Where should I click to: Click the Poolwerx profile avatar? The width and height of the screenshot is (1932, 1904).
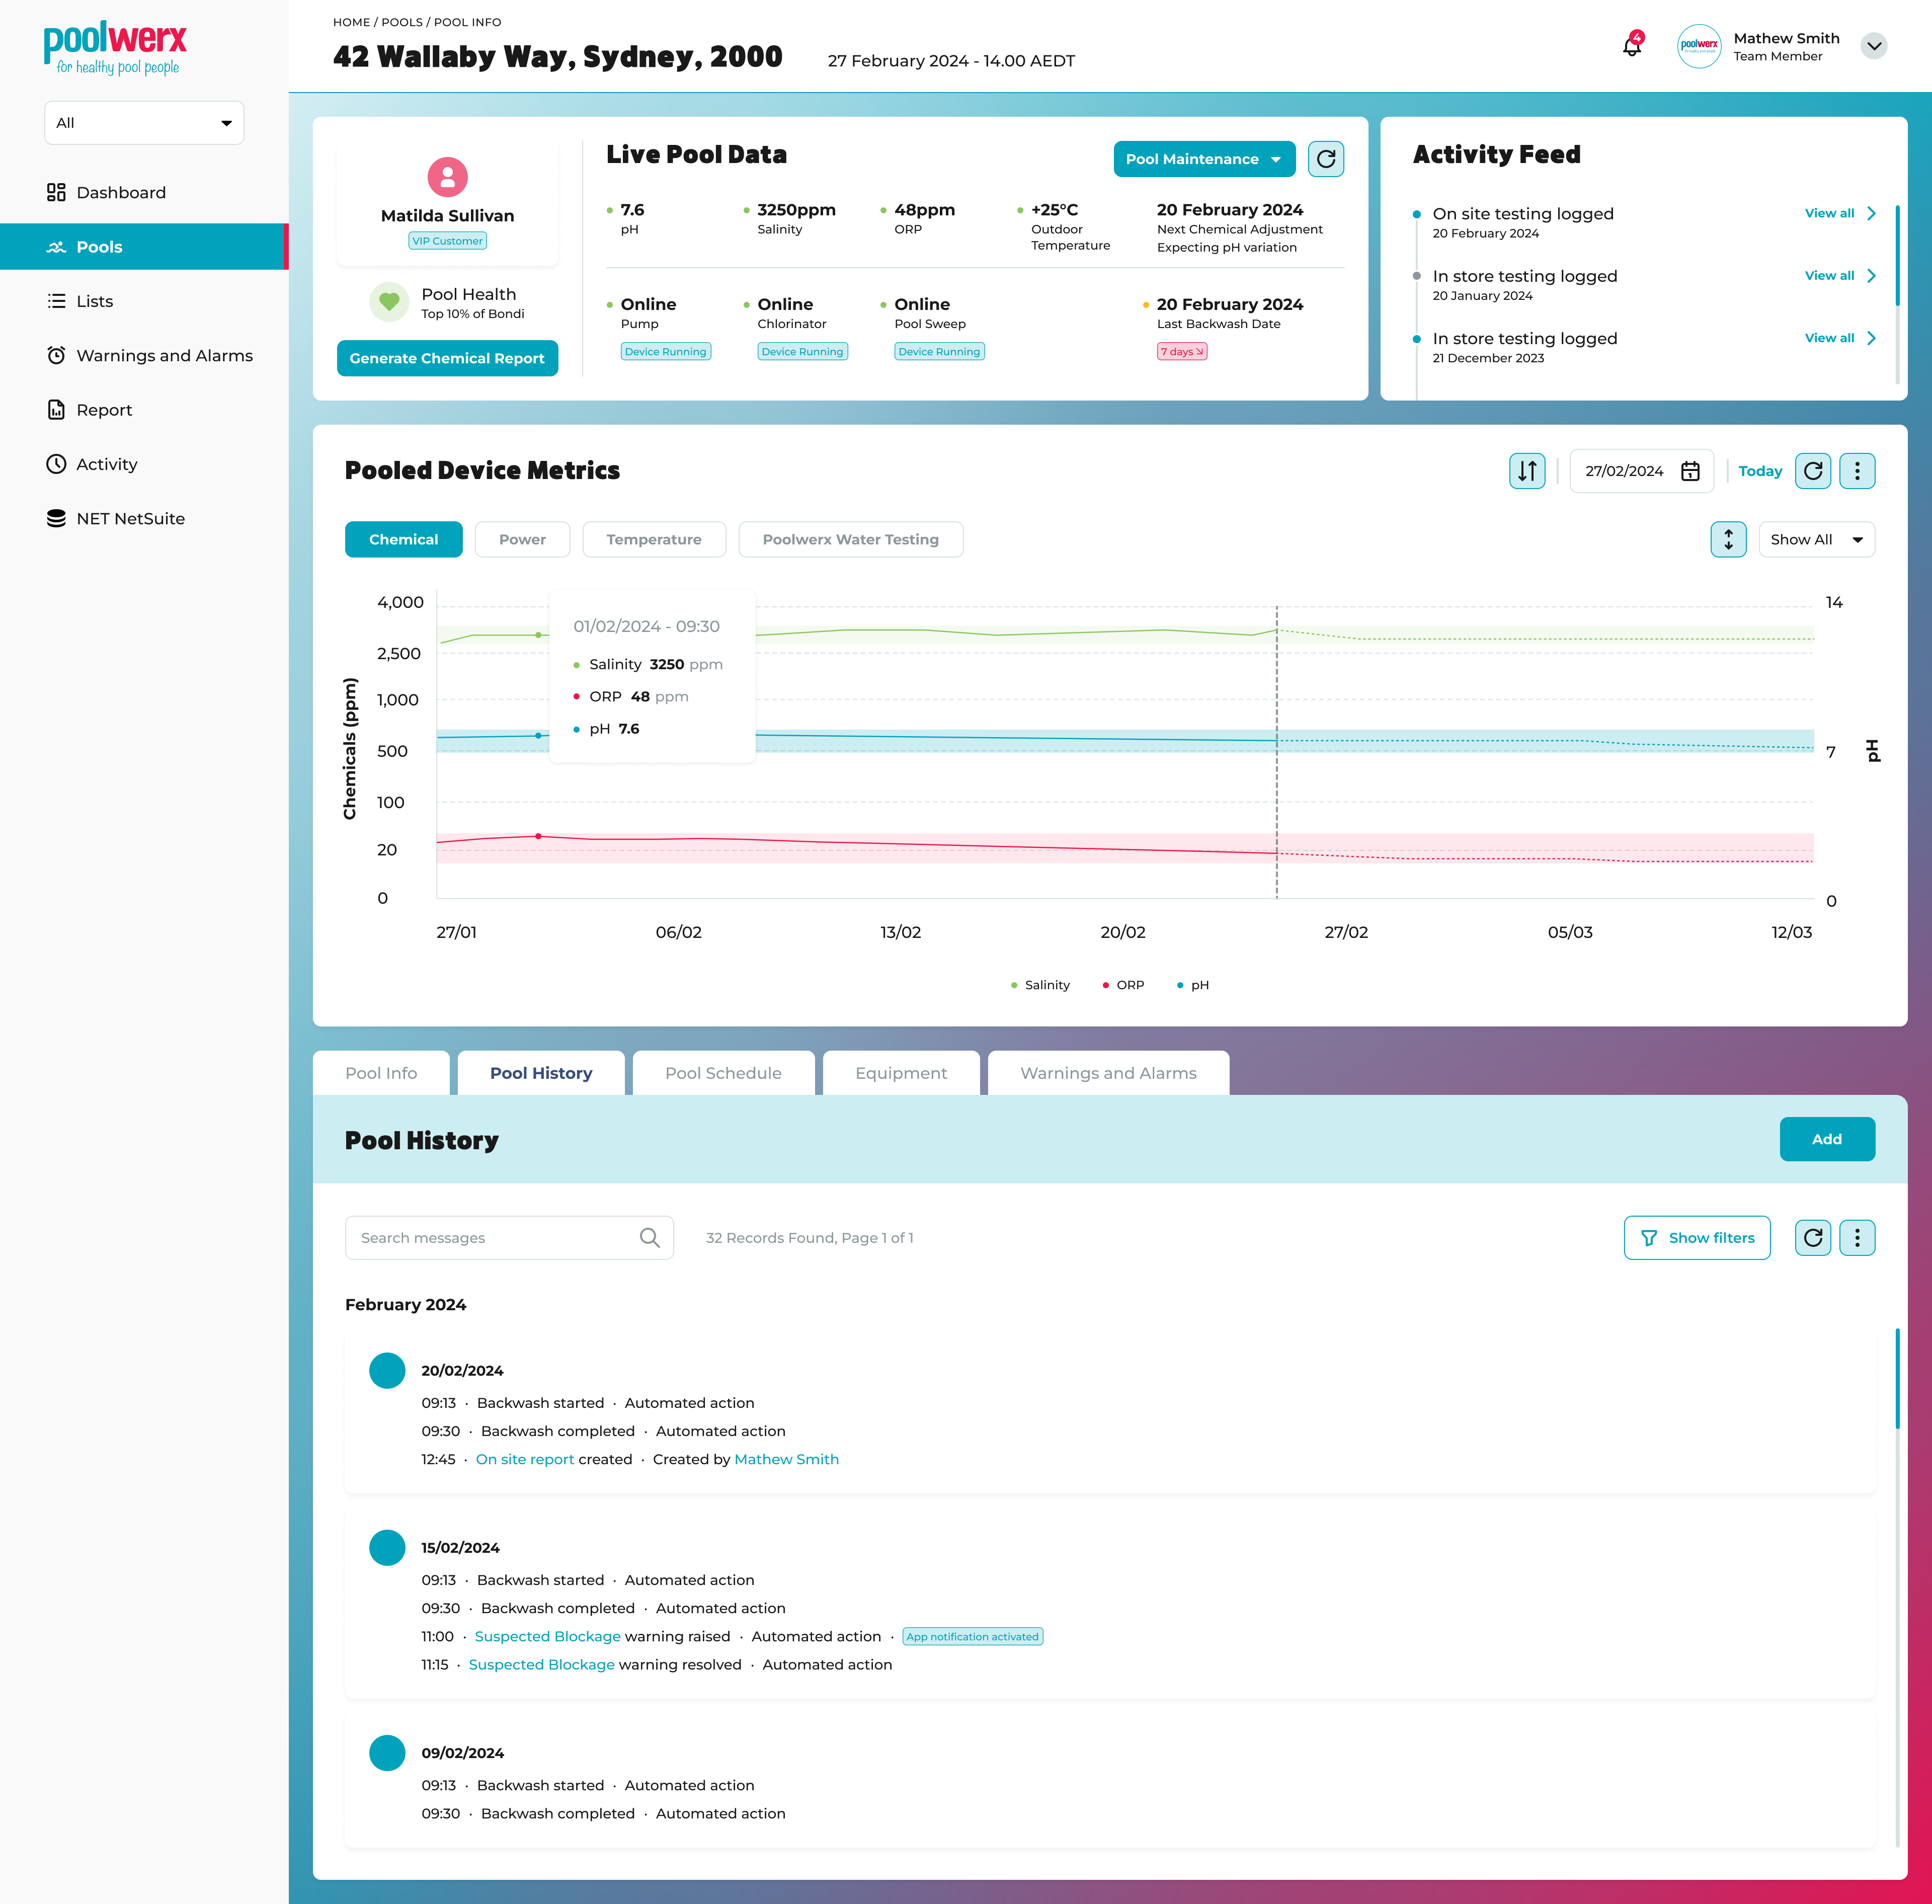coord(1699,46)
